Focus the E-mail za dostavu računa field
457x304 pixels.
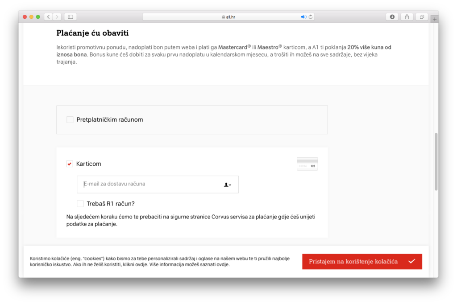(147, 184)
